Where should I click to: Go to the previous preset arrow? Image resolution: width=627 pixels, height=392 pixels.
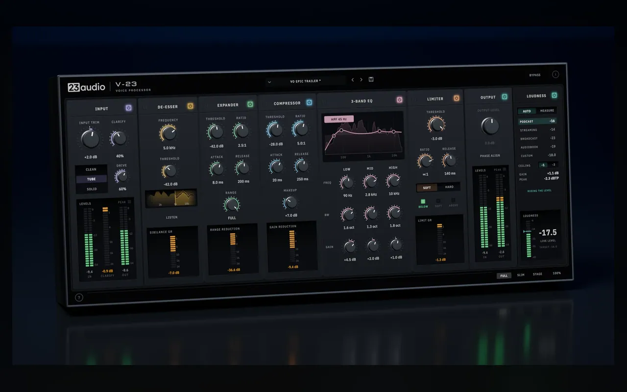(352, 80)
